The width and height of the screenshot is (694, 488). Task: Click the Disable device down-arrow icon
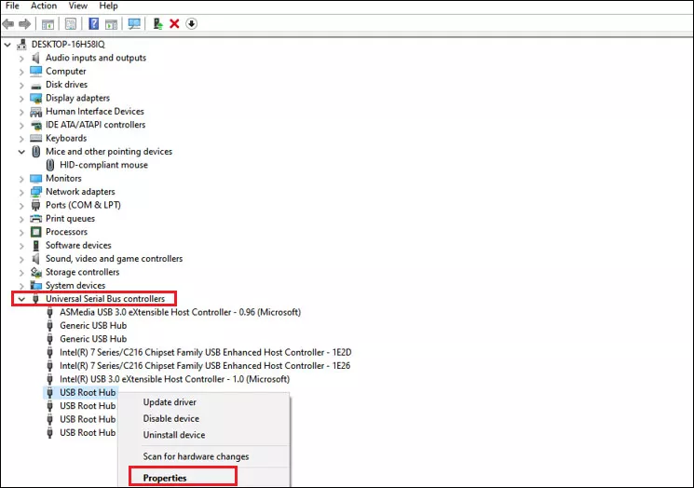191,24
